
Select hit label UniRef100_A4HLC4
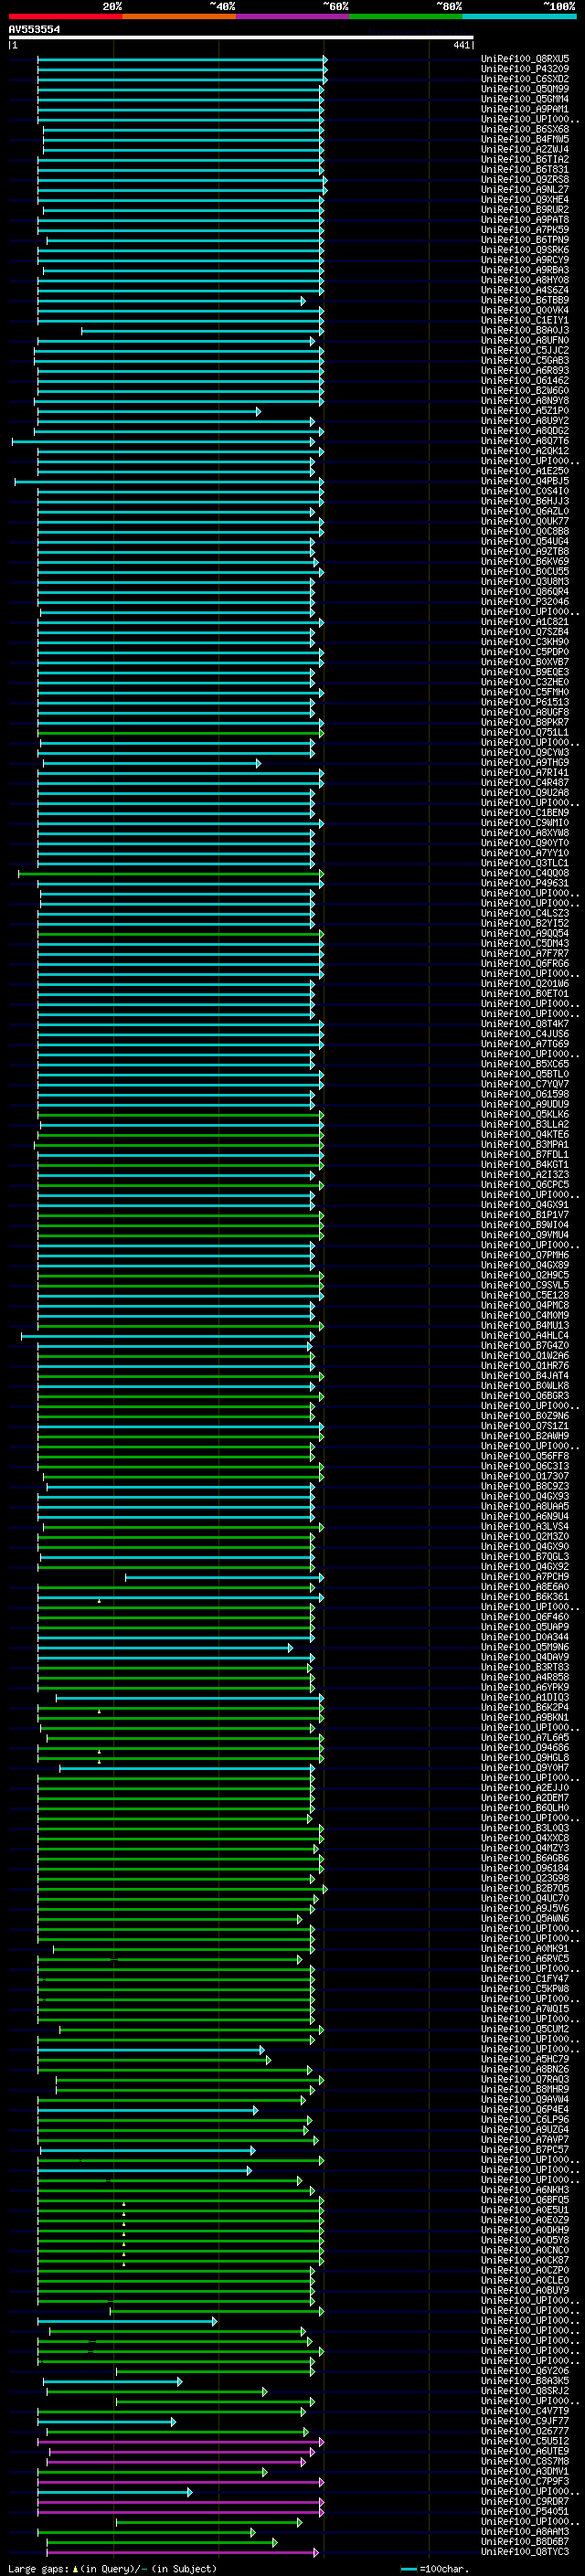[525, 1336]
